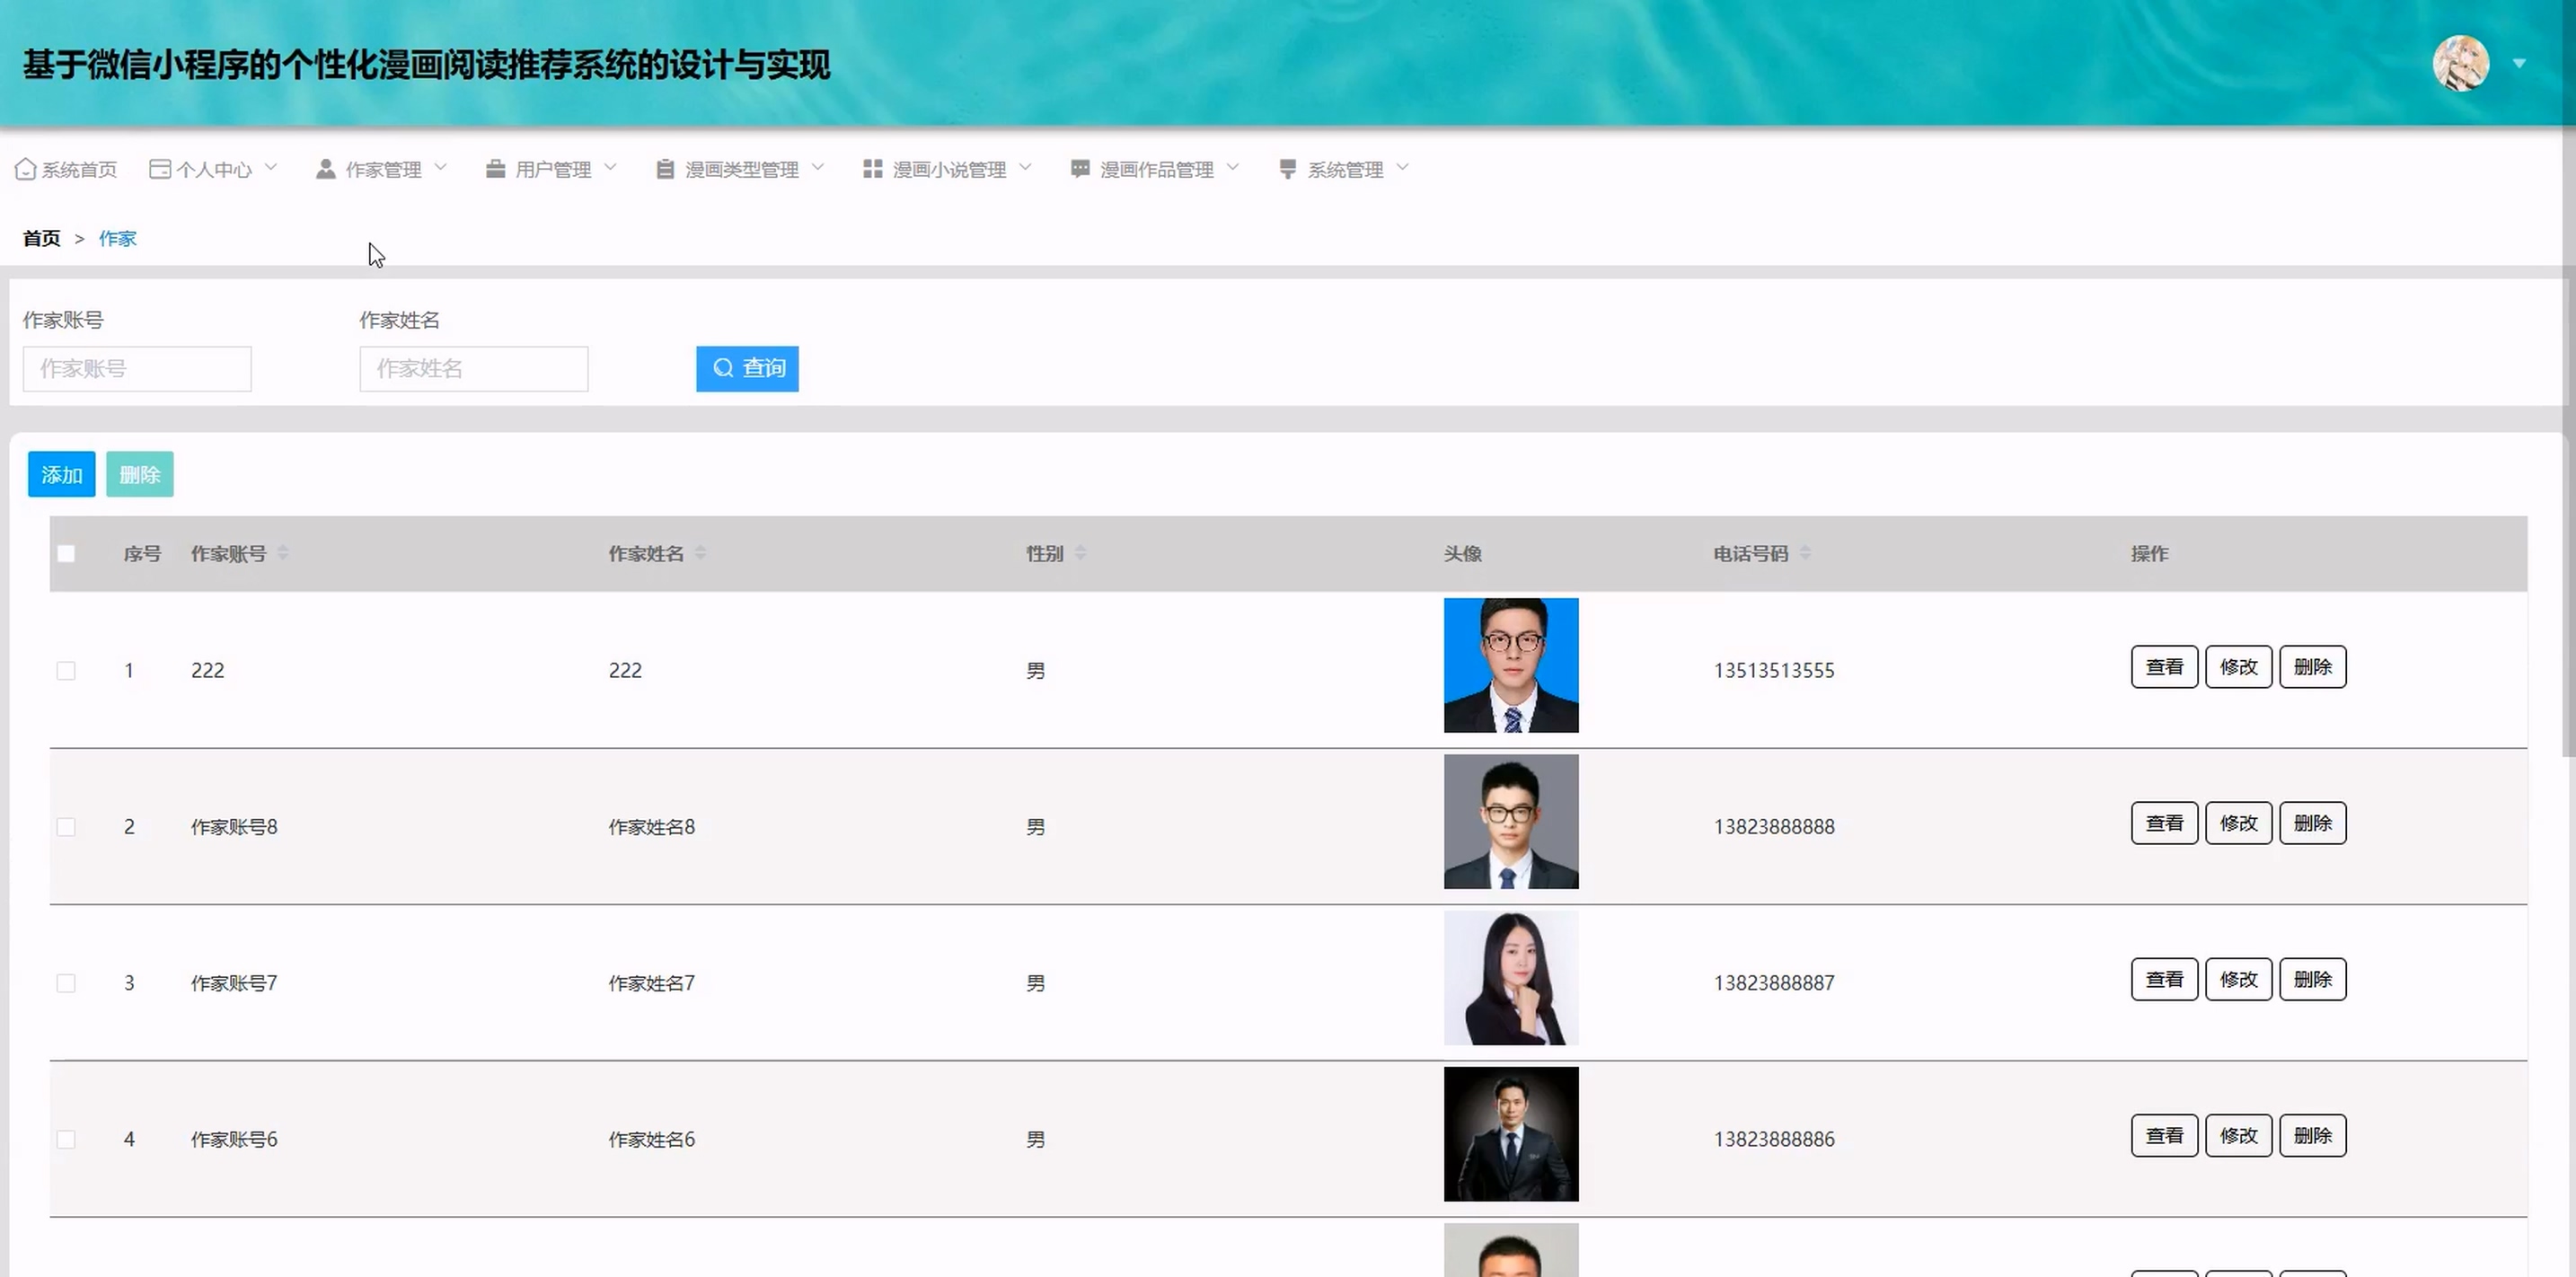Expand the dropdown arrow next to the avatar
This screenshot has height=1277, width=2576.
(x=2519, y=63)
